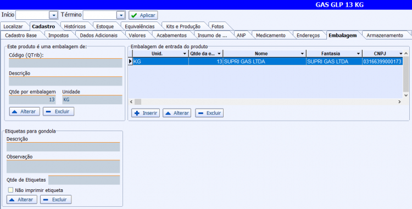Click the etiquetas Descrição field
Screen dimensions: 412x209
click(x=63, y=147)
